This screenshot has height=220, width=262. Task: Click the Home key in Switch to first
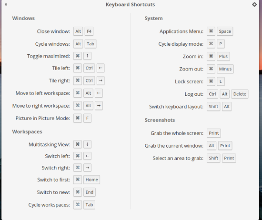[x=92, y=180]
